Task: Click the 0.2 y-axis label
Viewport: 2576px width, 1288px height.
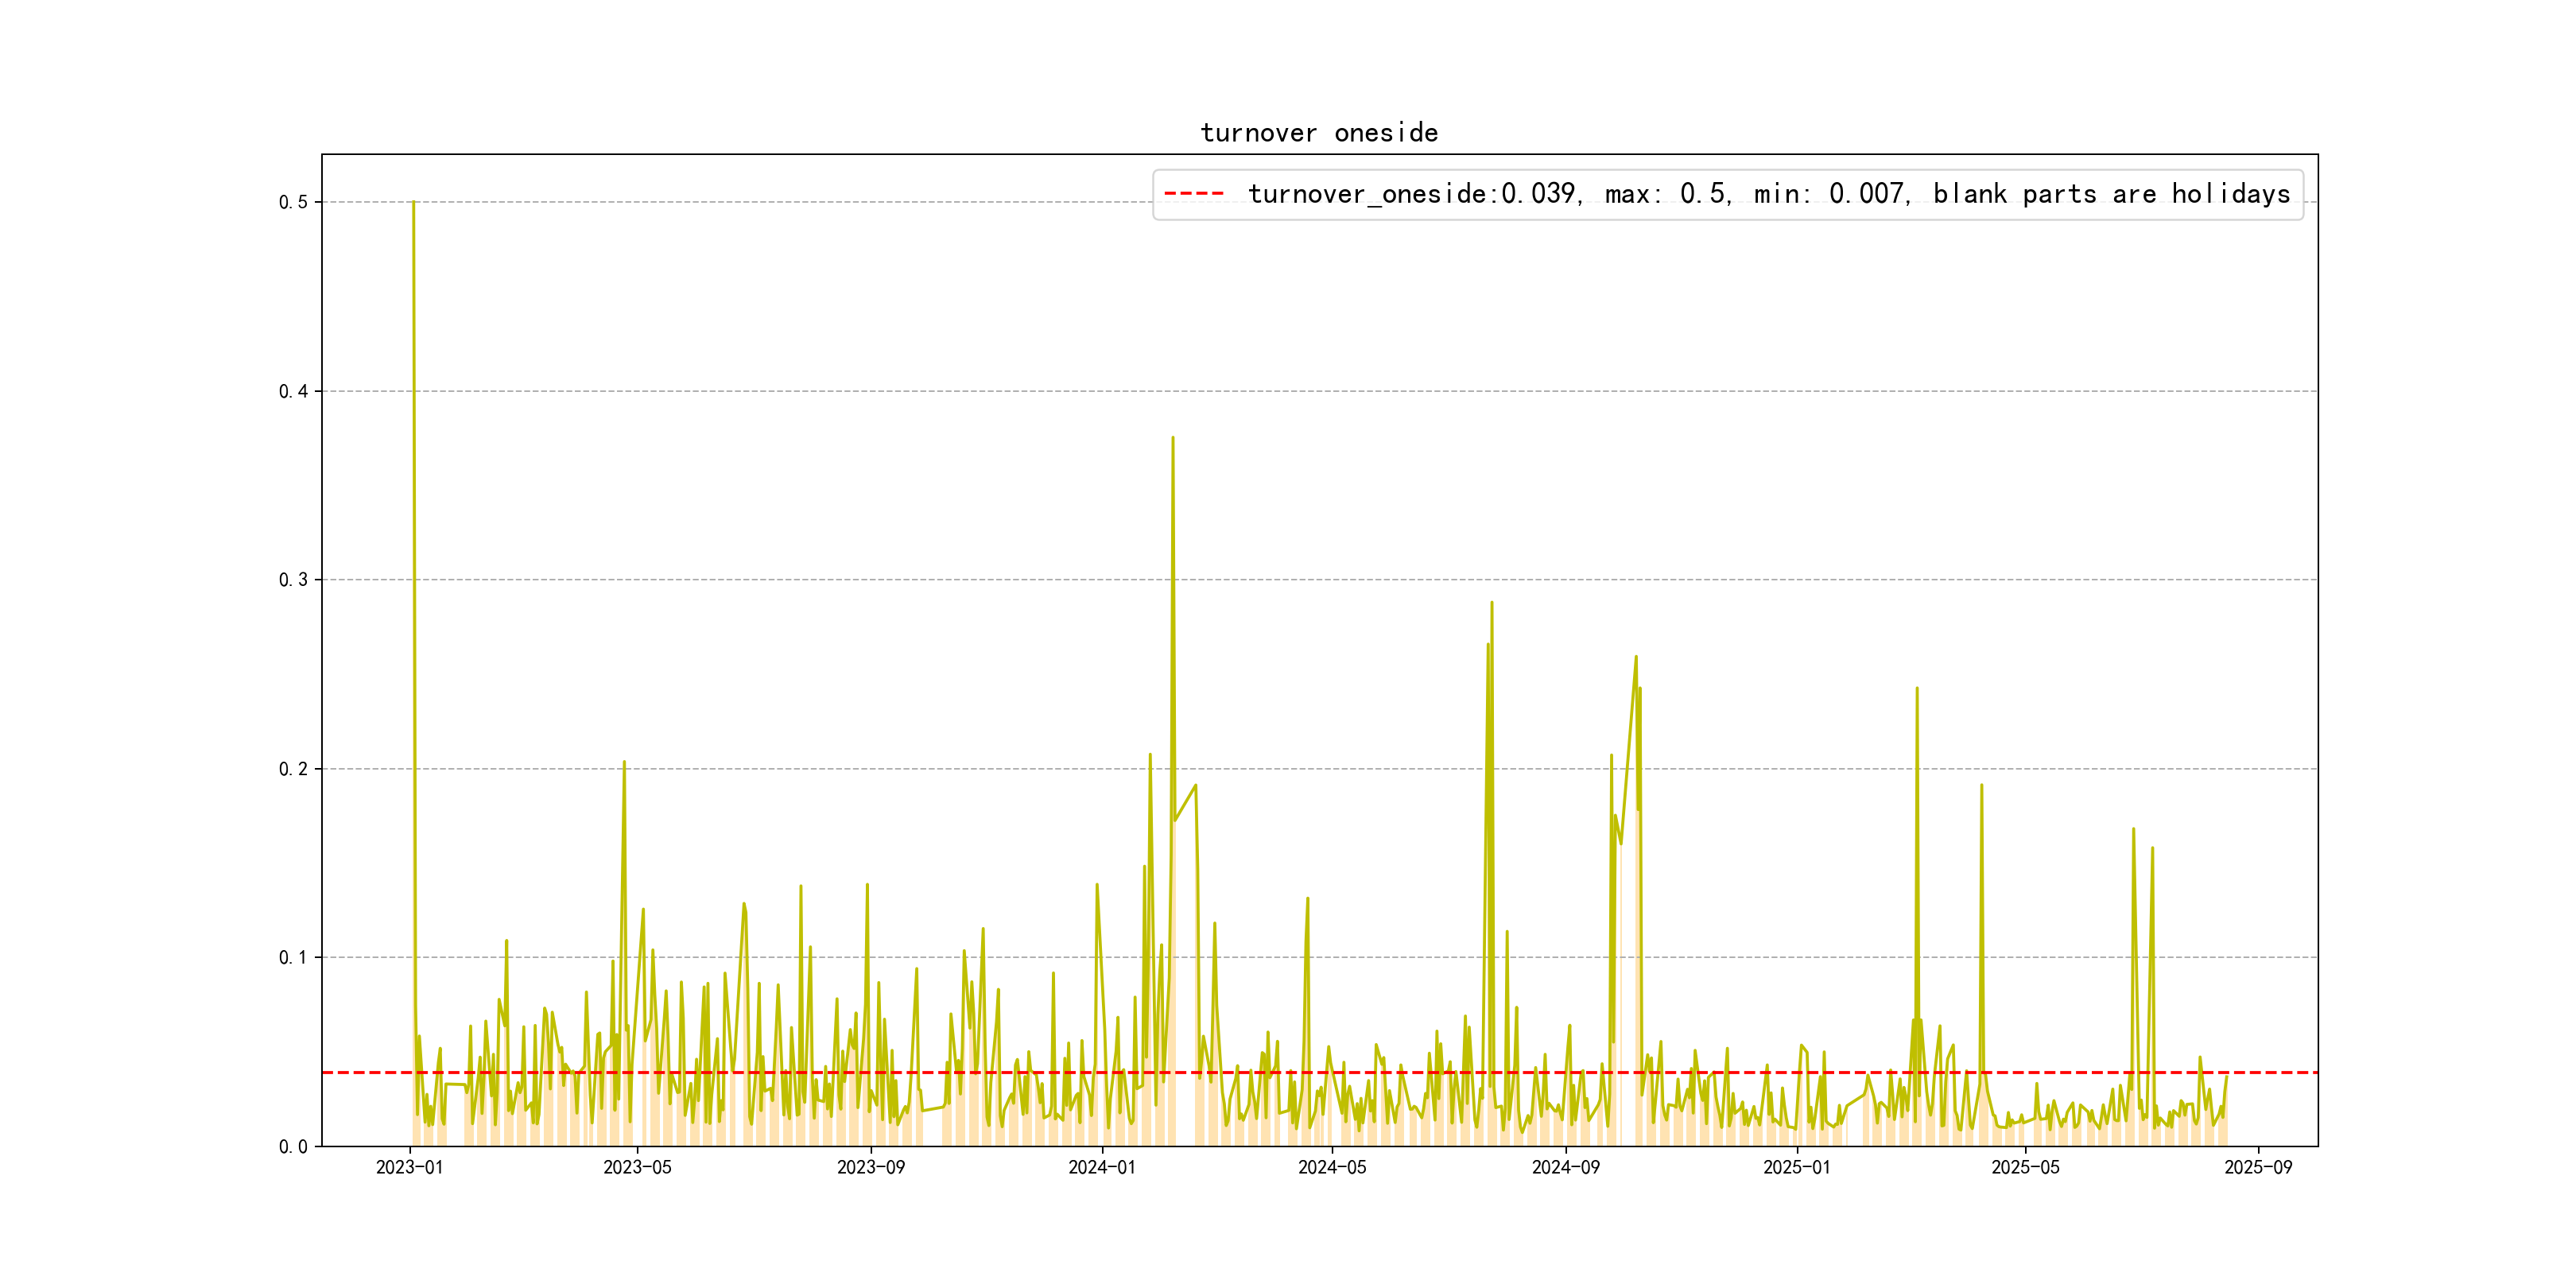Action: tap(293, 769)
